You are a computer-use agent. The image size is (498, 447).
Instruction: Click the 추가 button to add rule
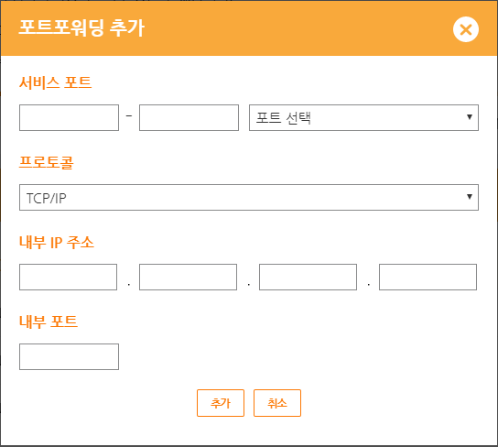221,403
